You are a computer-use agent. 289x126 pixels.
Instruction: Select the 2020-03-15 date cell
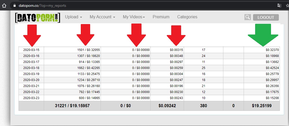click(31, 50)
